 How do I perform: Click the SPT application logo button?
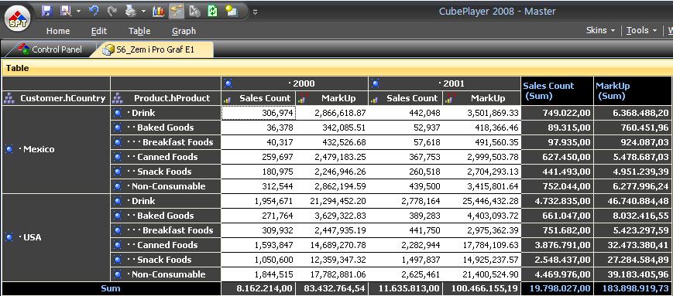tap(18, 19)
